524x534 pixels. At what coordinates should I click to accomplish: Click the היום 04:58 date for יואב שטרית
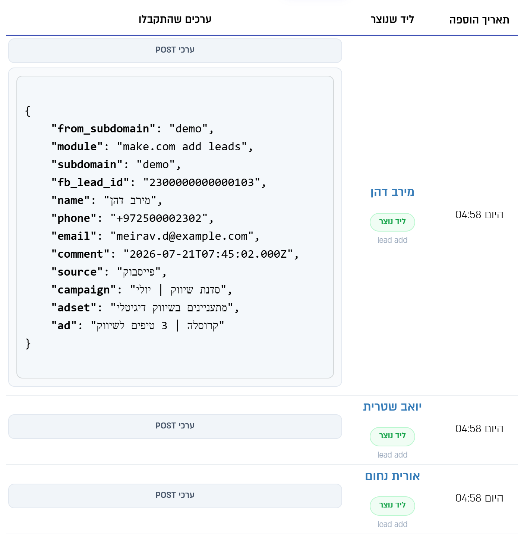479,429
